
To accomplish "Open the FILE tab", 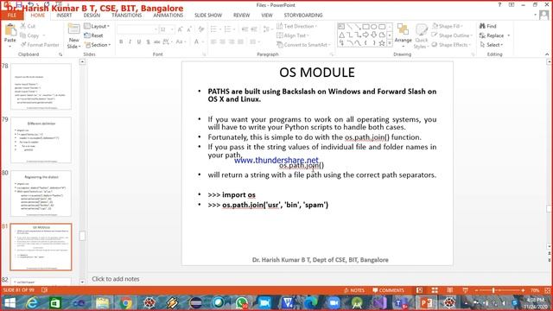I will 12,16.
